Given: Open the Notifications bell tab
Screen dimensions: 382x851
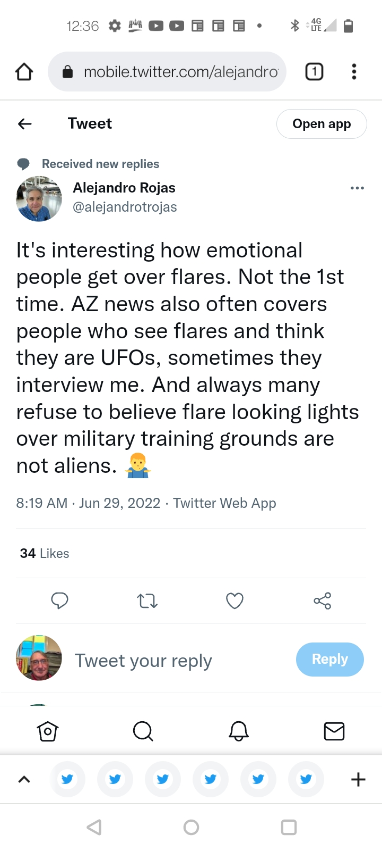Looking at the screenshot, I should pos(239,731).
